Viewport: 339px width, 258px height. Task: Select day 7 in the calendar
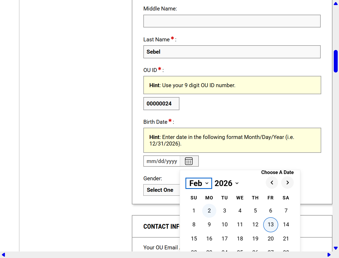286,211
